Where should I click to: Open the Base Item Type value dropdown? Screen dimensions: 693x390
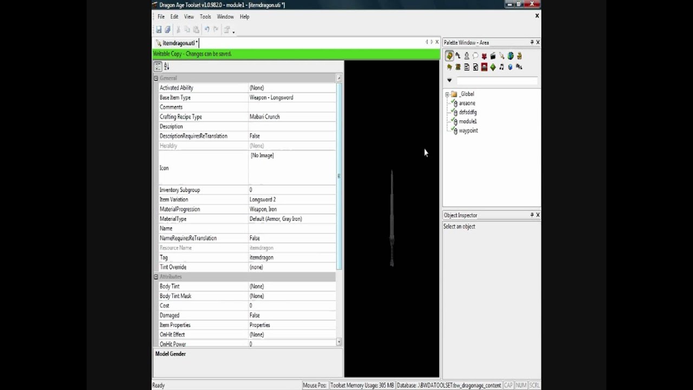(x=292, y=97)
